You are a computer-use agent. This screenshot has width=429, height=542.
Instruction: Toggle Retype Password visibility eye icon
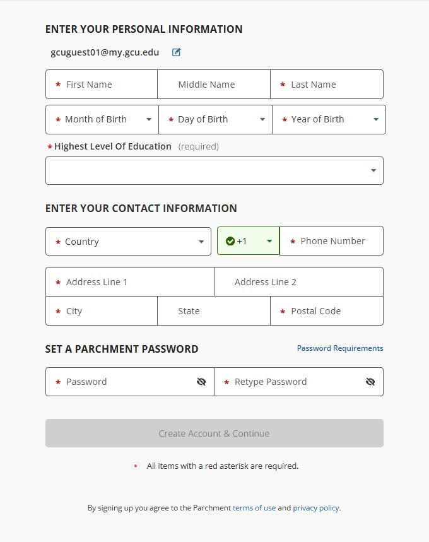(370, 382)
